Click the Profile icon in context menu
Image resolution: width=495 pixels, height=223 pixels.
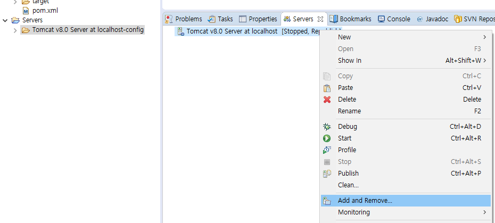(x=327, y=150)
